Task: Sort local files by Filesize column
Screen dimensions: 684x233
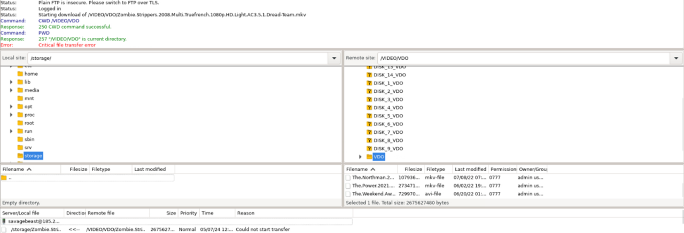Action: click(74, 169)
